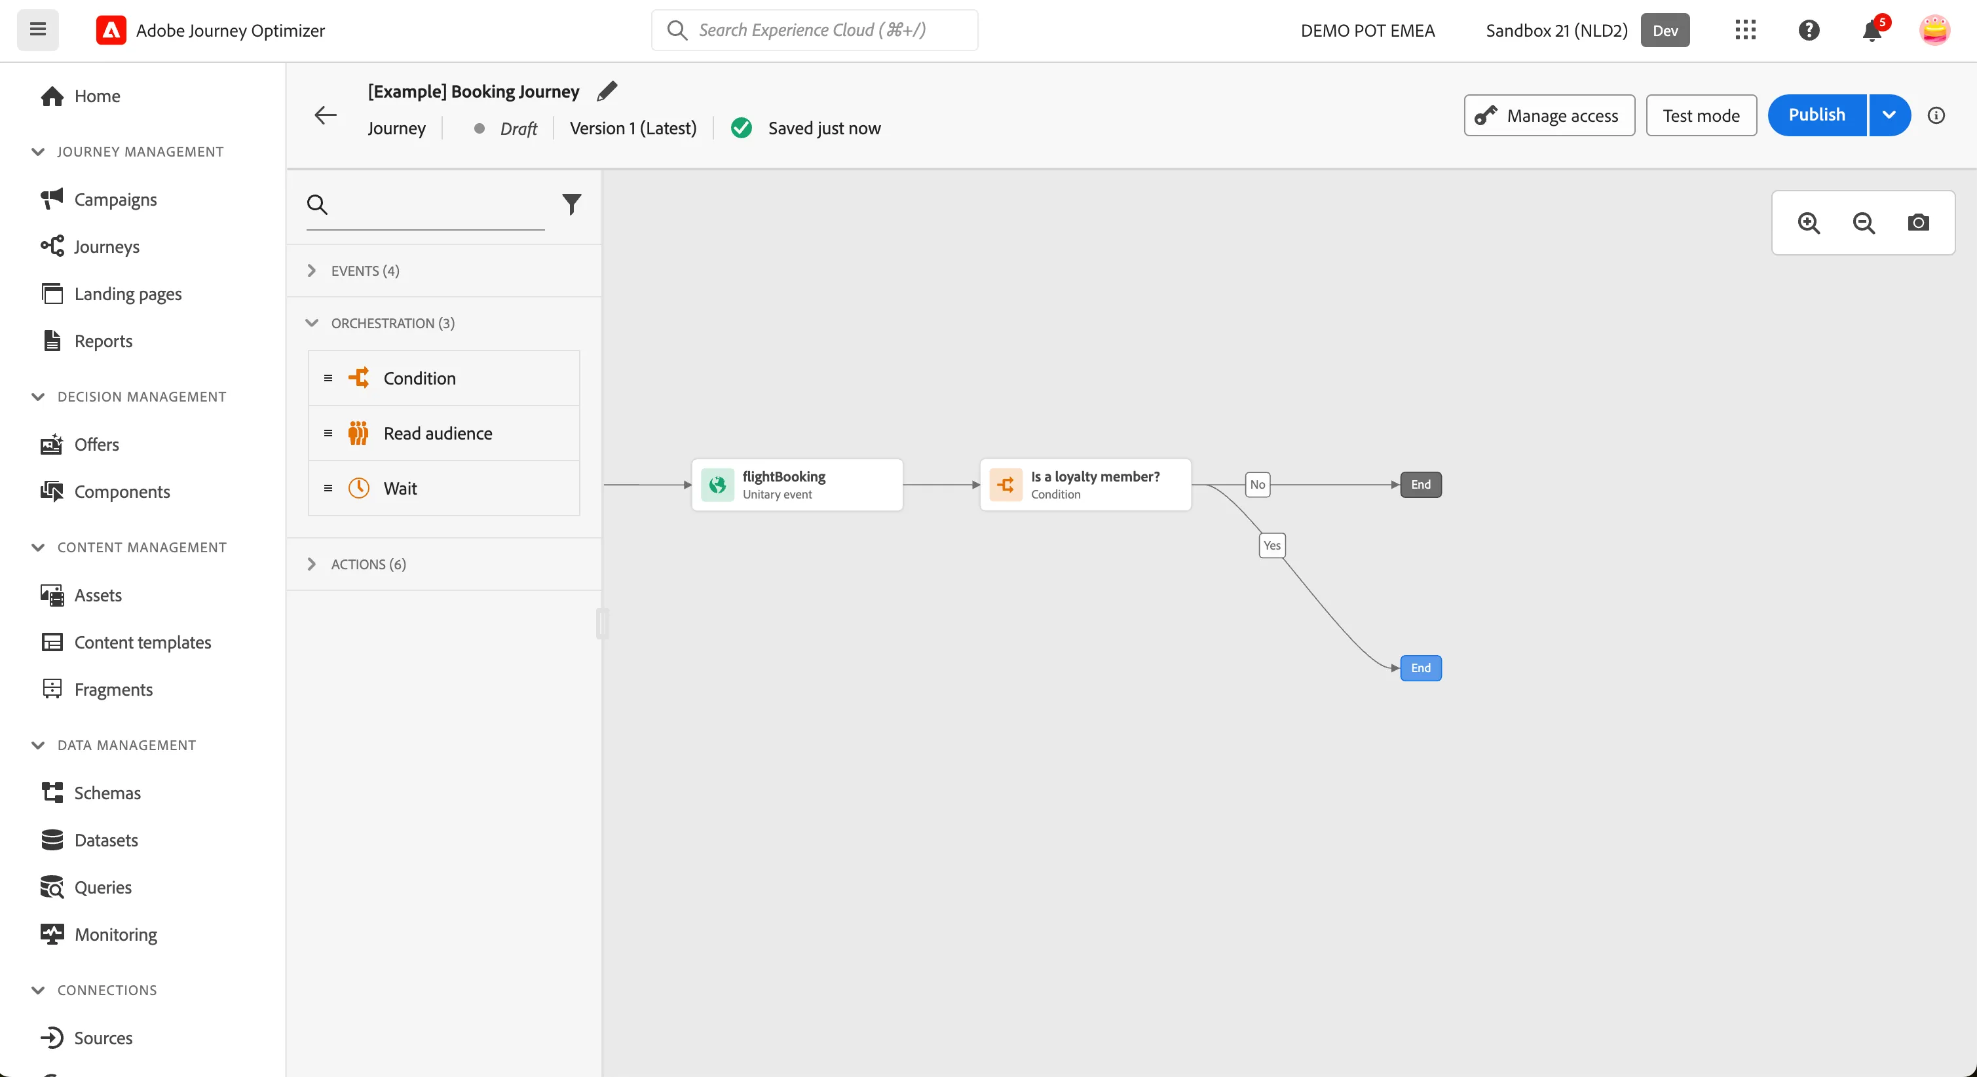Image resolution: width=1977 pixels, height=1077 pixels.
Task: Open the palette filter funnel icon
Action: click(572, 204)
